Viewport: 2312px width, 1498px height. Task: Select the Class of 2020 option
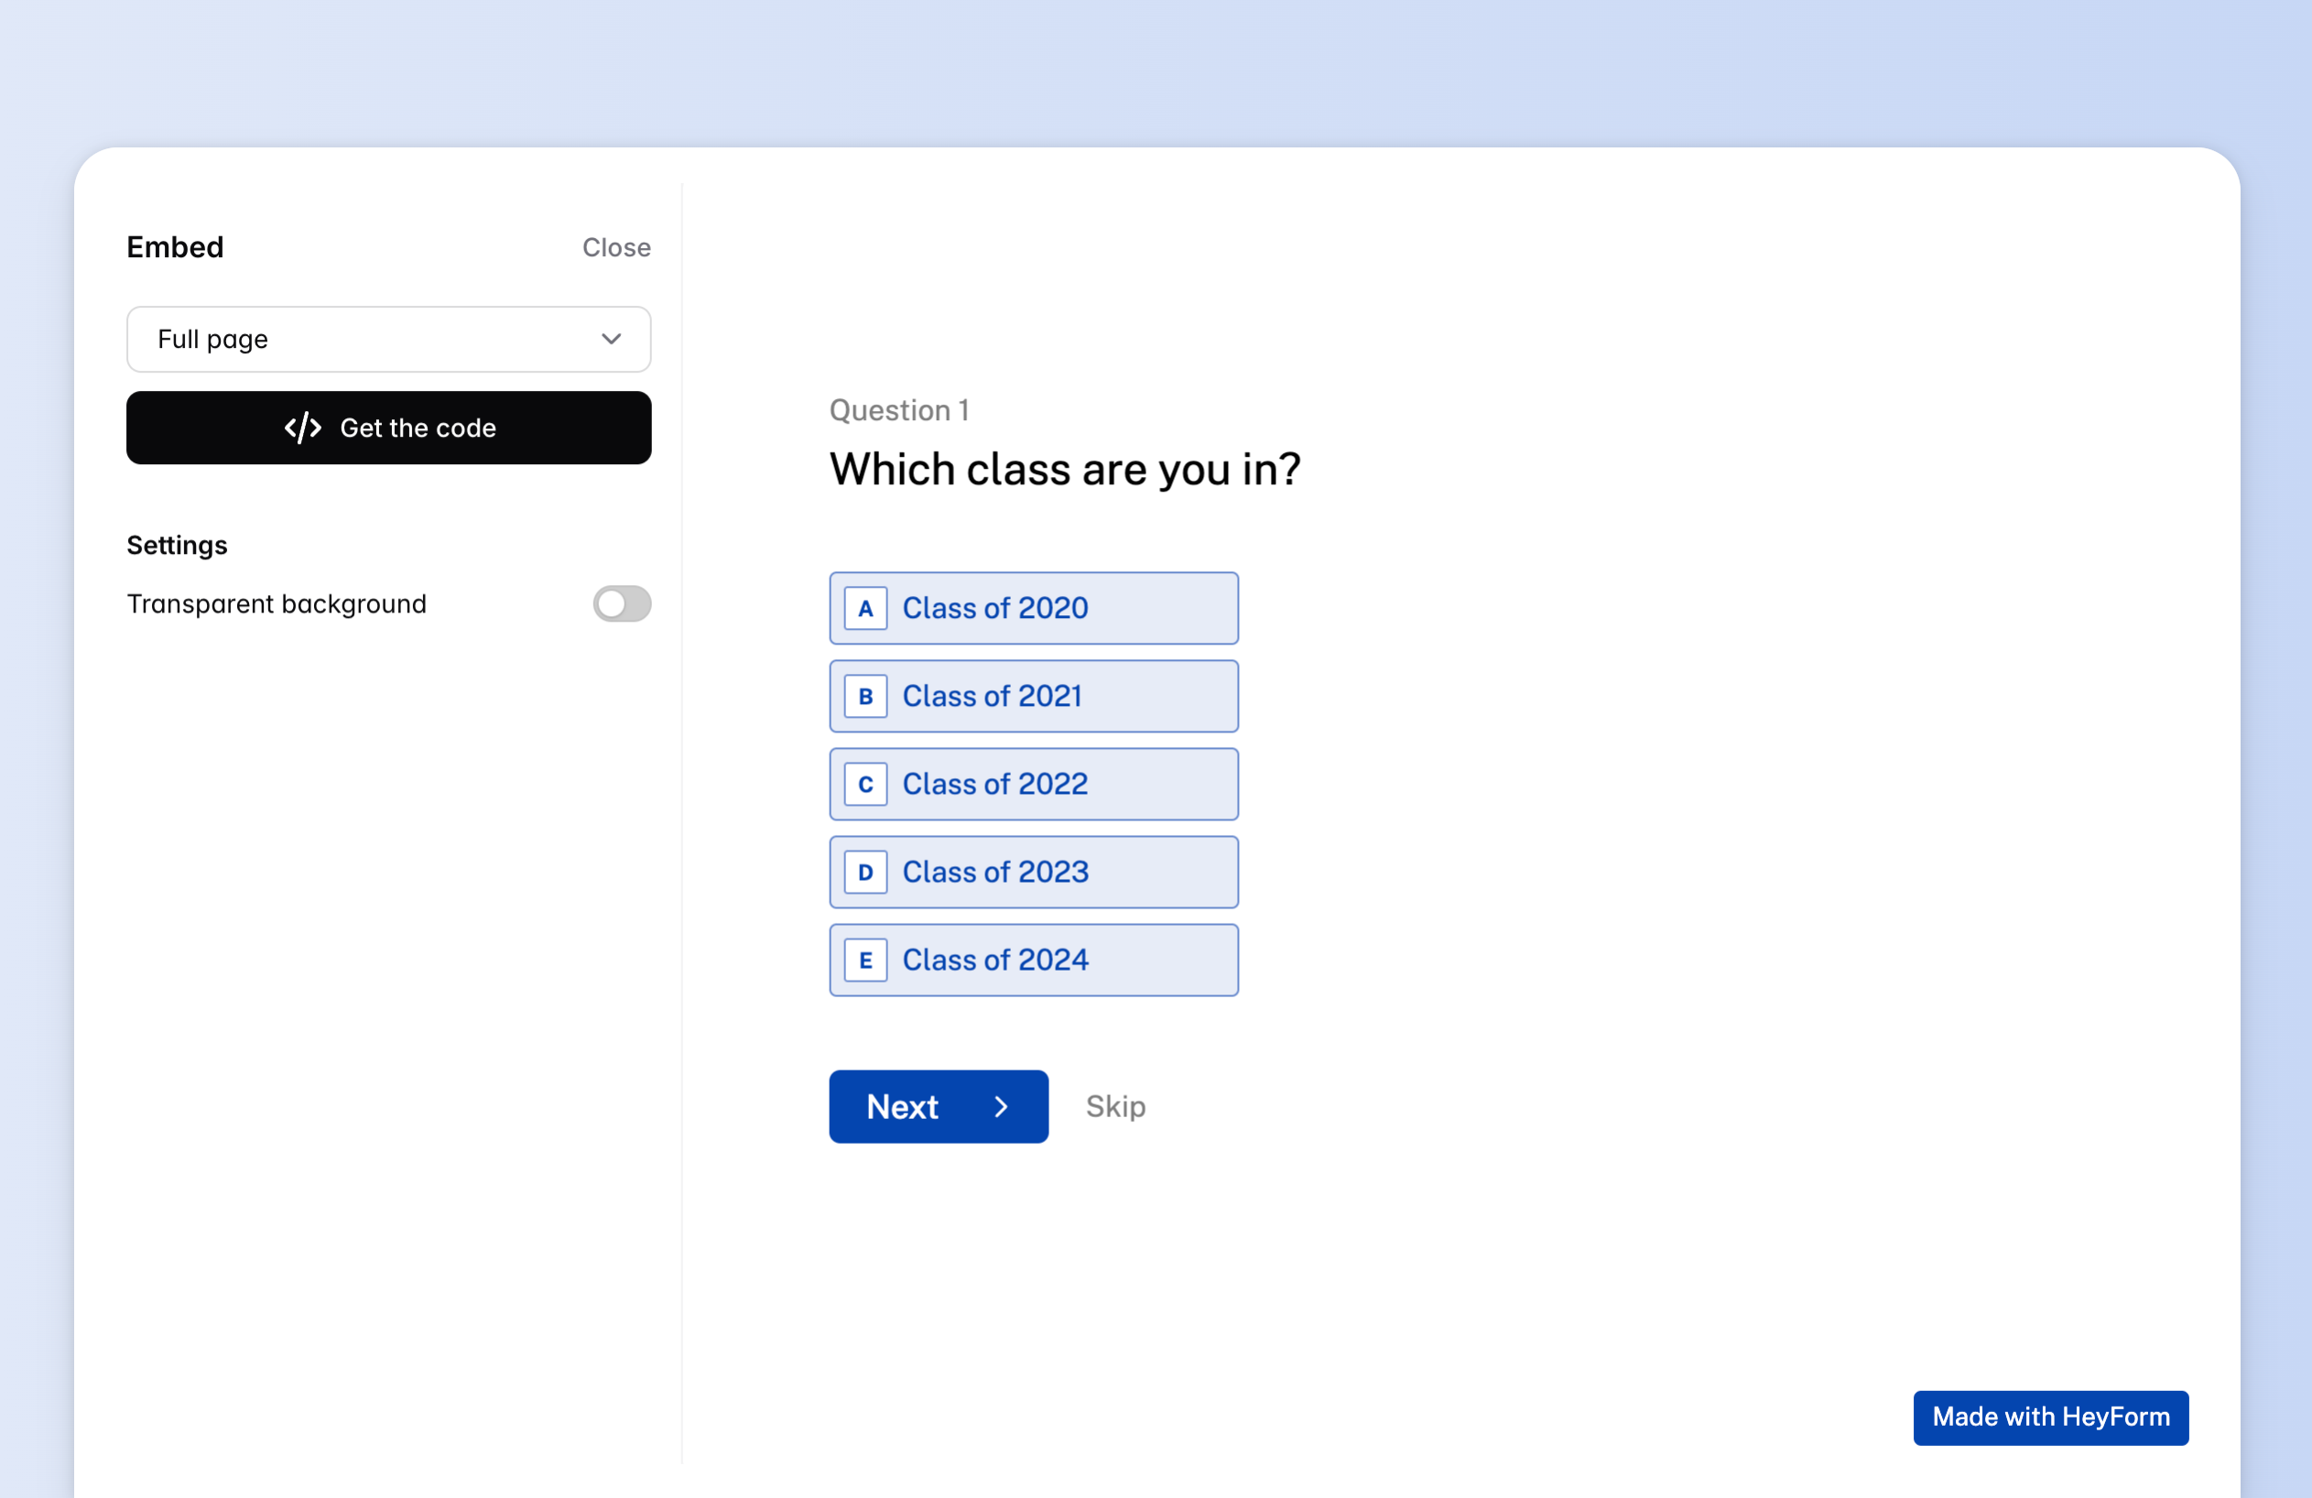[x=1034, y=608]
